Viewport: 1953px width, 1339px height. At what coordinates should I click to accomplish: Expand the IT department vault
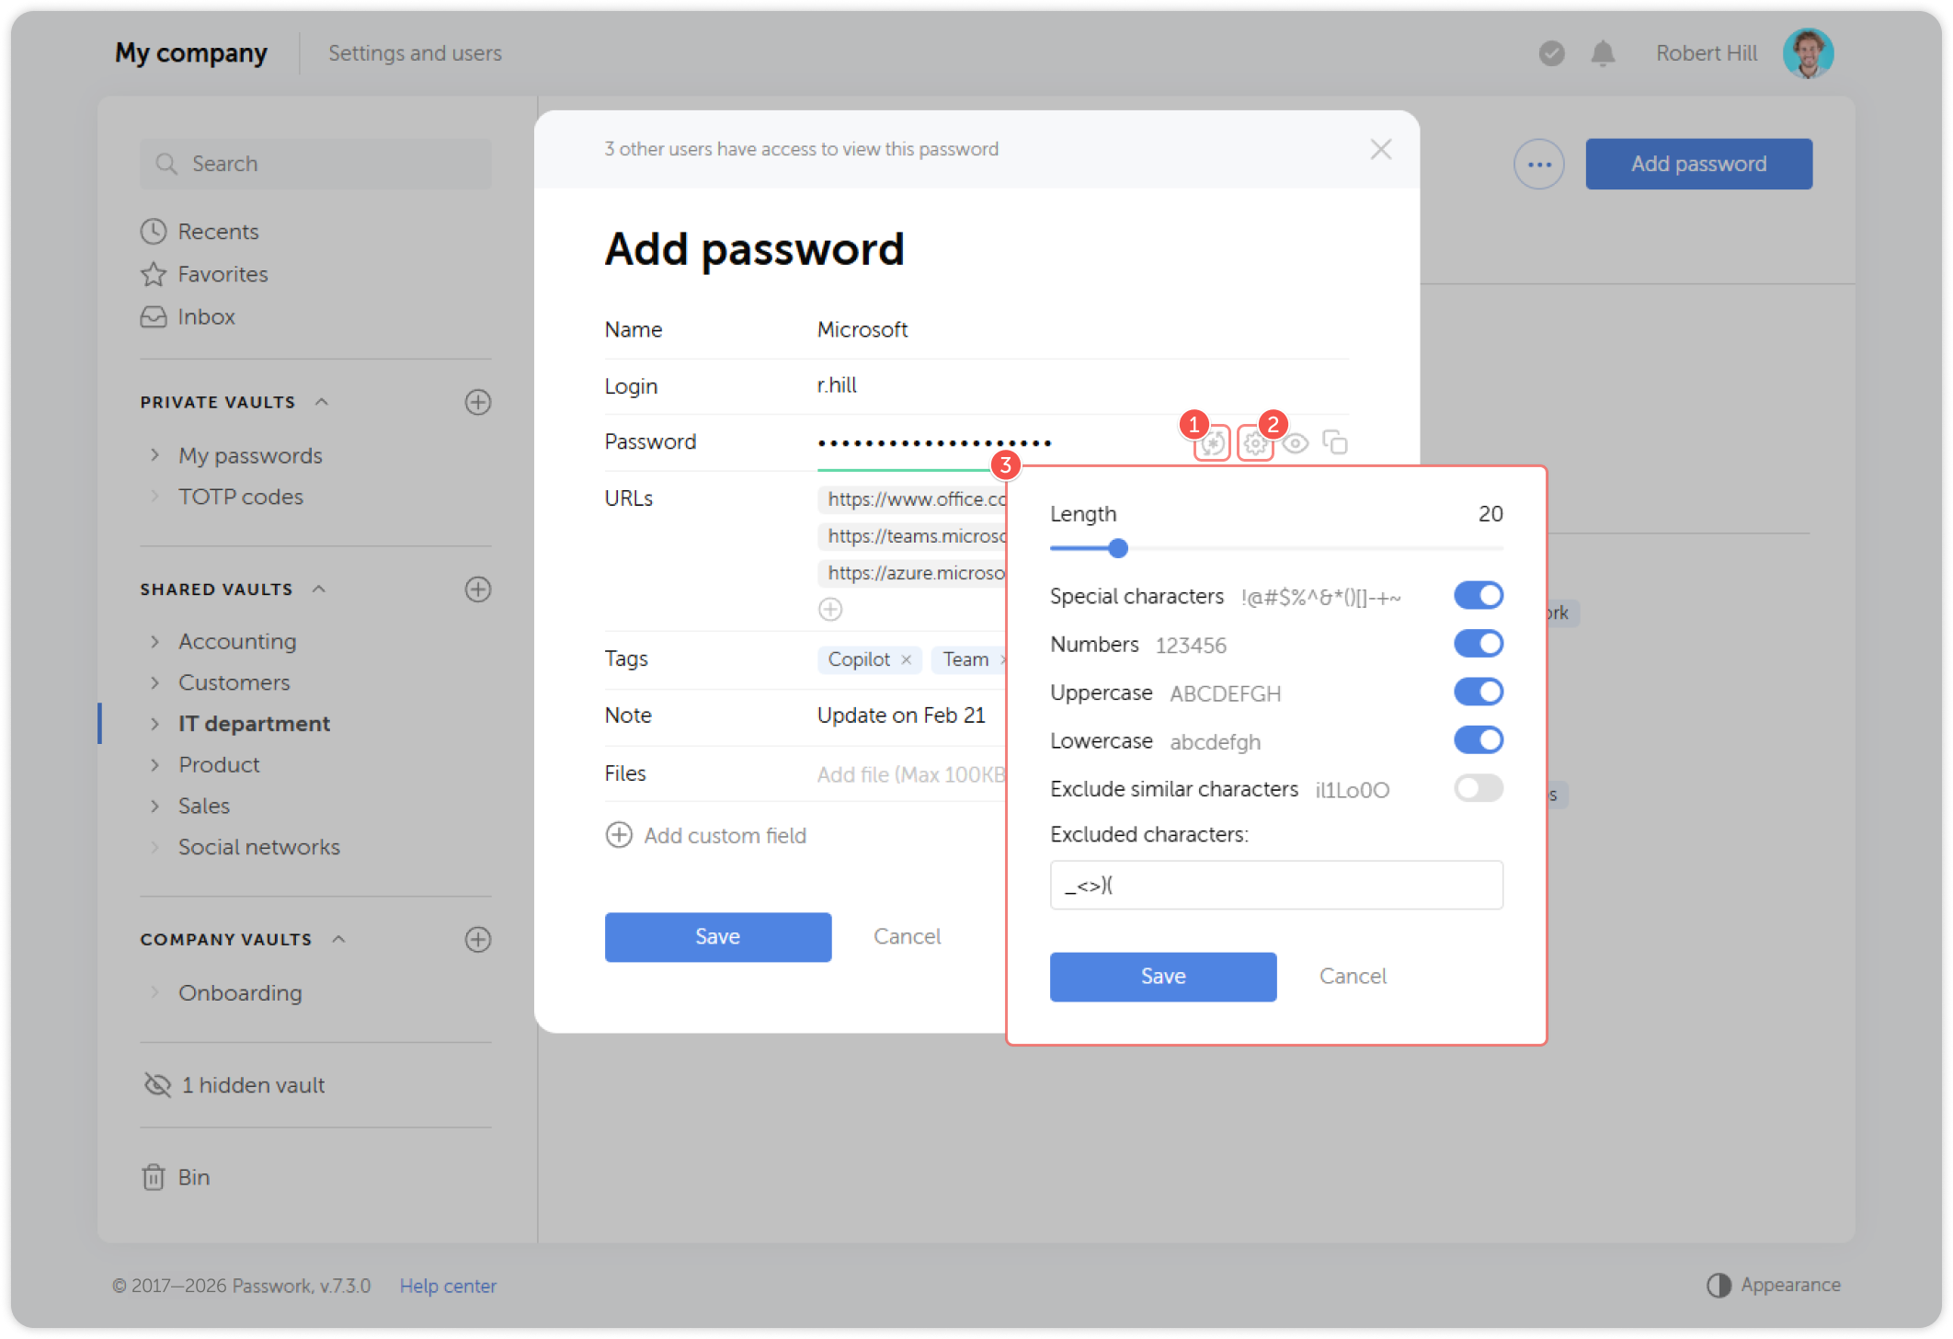tap(154, 724)
